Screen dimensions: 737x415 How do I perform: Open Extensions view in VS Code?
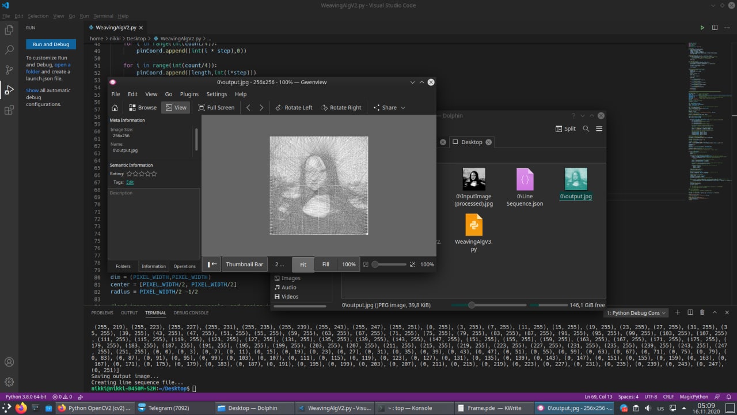pyautogui.click(x=9, y=110)
